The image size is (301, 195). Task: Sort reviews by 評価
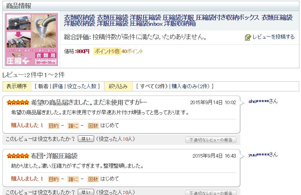click(x=57, y=86)
